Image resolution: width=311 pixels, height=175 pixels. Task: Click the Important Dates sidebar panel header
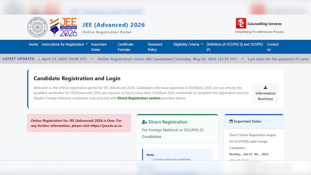click(x=254, y=121)
